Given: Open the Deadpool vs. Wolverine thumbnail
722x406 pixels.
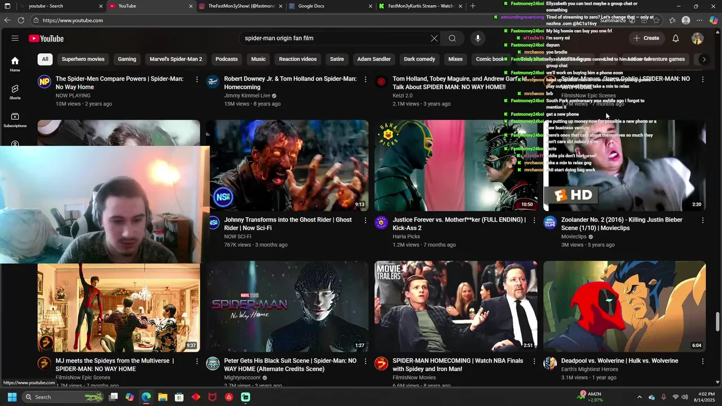Looking at the screenshot, I should [624, 306].
